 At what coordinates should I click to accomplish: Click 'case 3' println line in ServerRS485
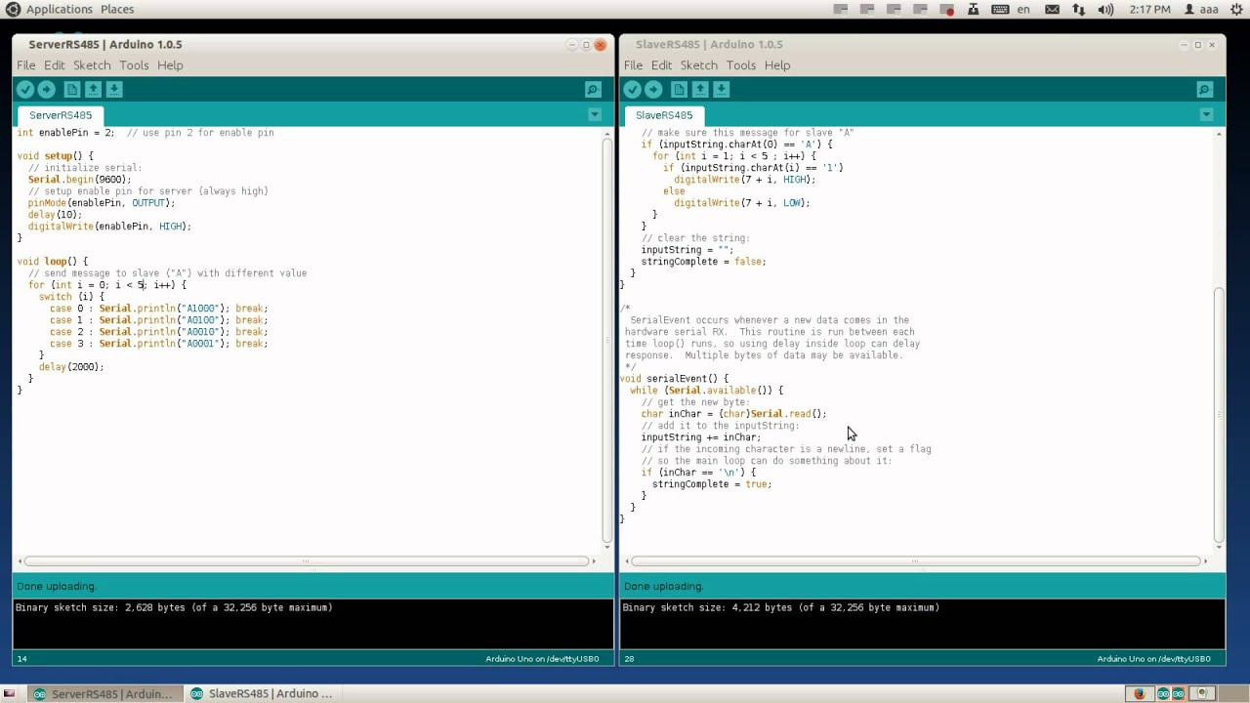click(158, 344)
